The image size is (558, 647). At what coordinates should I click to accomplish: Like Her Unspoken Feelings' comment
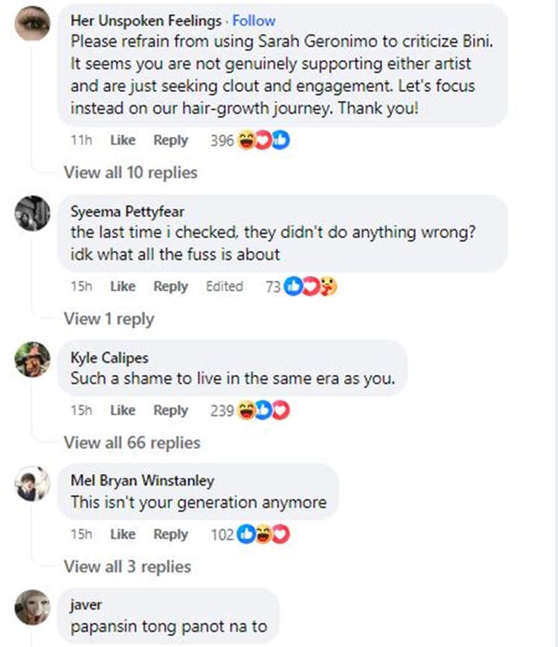123,141
